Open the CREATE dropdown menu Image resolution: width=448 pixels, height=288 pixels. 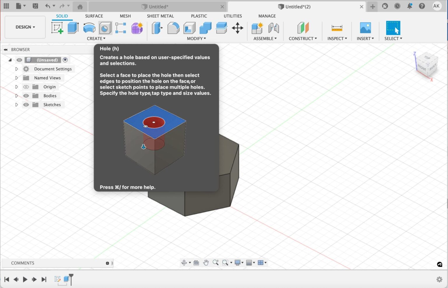[x=96, y=38]
